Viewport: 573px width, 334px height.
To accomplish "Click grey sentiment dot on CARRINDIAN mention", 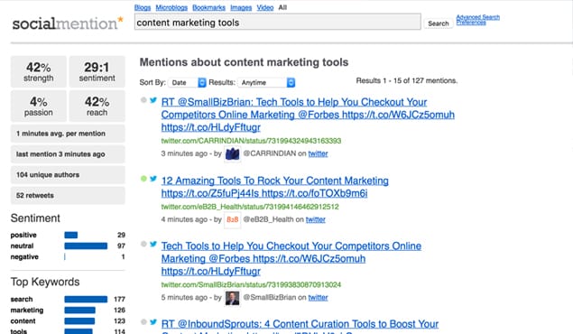I will pos(143,100).
